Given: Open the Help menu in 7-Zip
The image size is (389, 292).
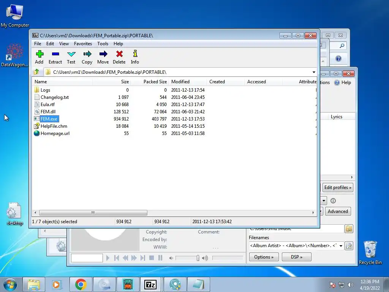Looking at the screenshot, I should [x=119, y=44].
